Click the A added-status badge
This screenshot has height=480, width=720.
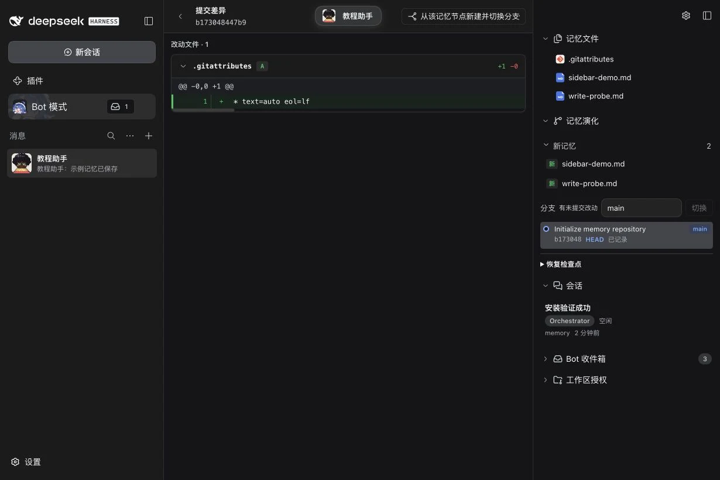[262, 66]
